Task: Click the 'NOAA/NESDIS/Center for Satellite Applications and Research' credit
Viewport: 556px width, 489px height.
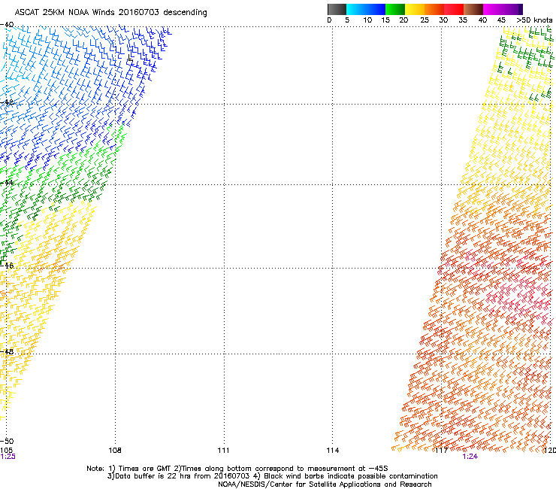Action: (325, 484)
